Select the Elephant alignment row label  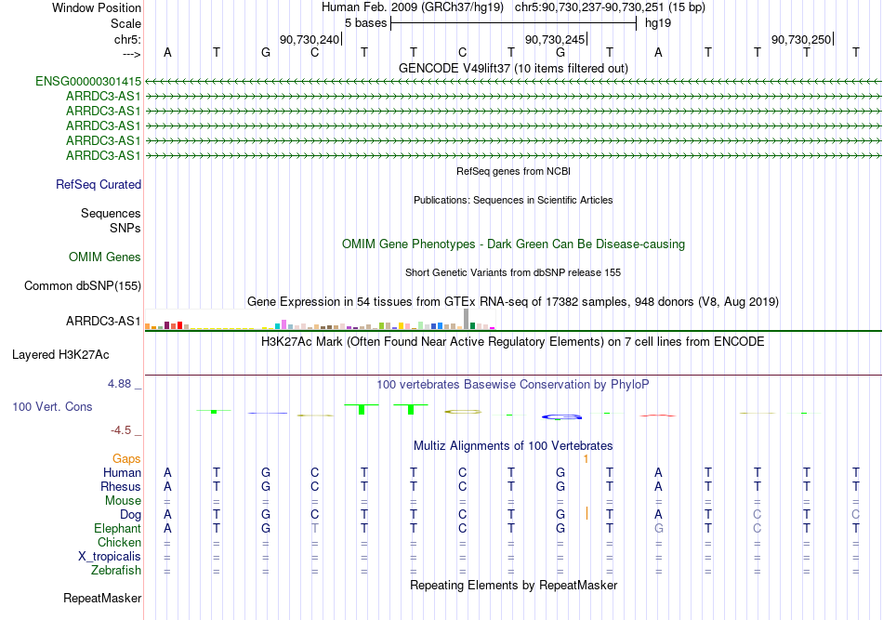[118, 528]
